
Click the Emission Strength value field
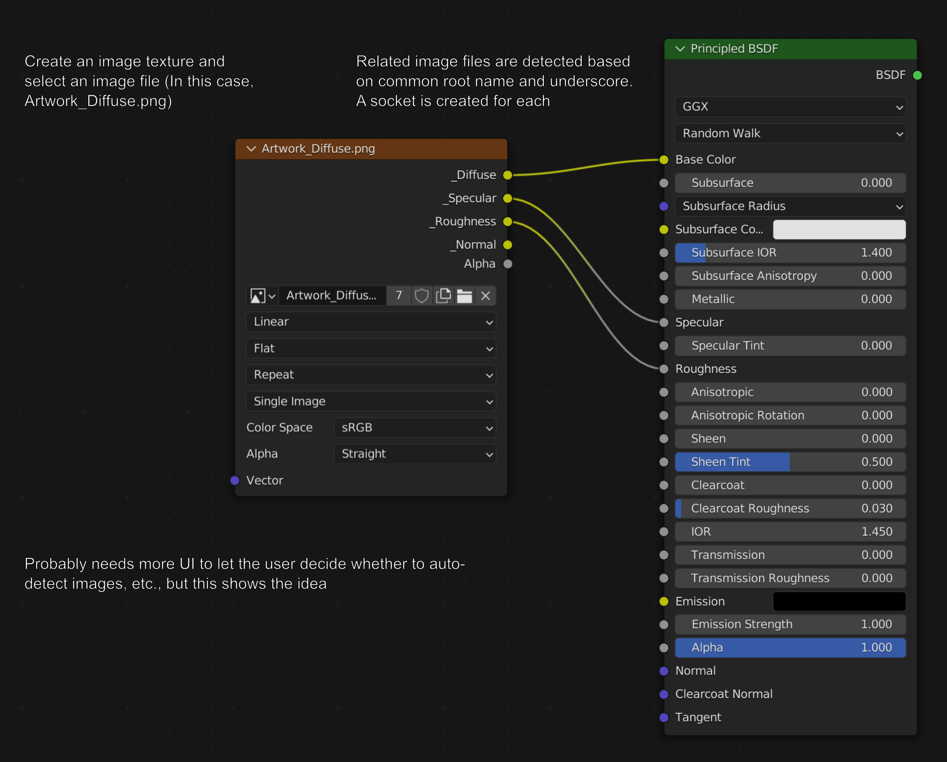[790, 624]
